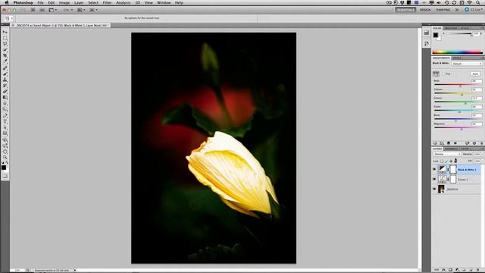The width and height of the screenshot is (485, 273).
Task: Open the layer blend mode dropdown
Action: tap(447, 154)
